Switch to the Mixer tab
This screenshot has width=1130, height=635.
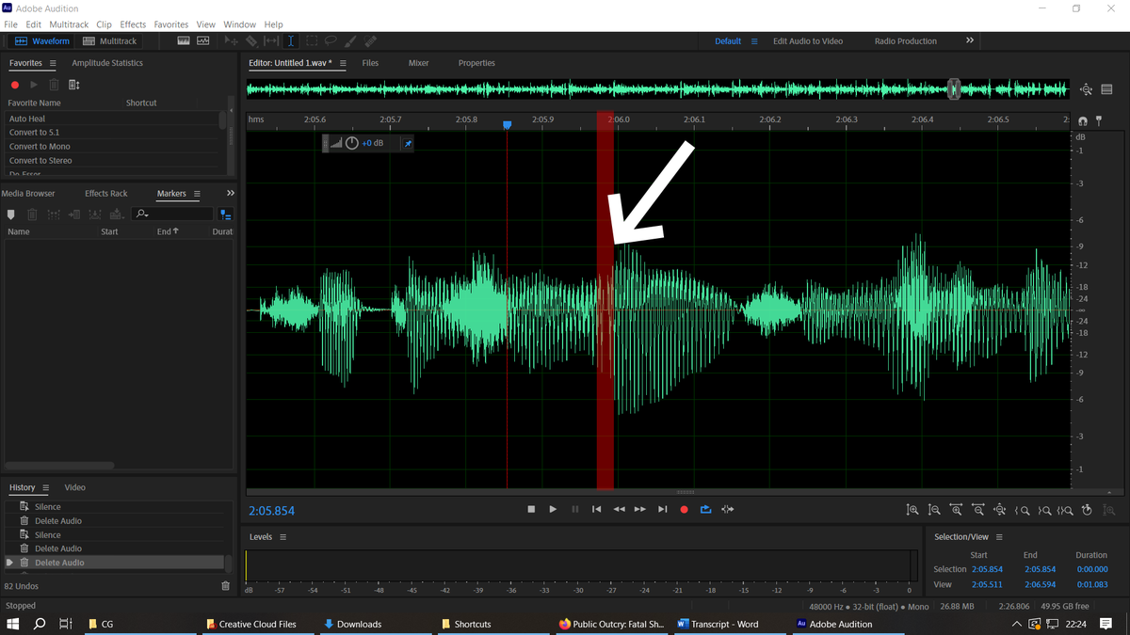point(419,63)
